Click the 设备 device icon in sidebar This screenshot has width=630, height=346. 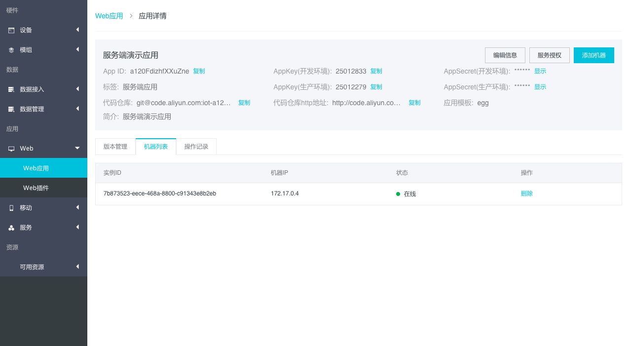click(11, 30)
